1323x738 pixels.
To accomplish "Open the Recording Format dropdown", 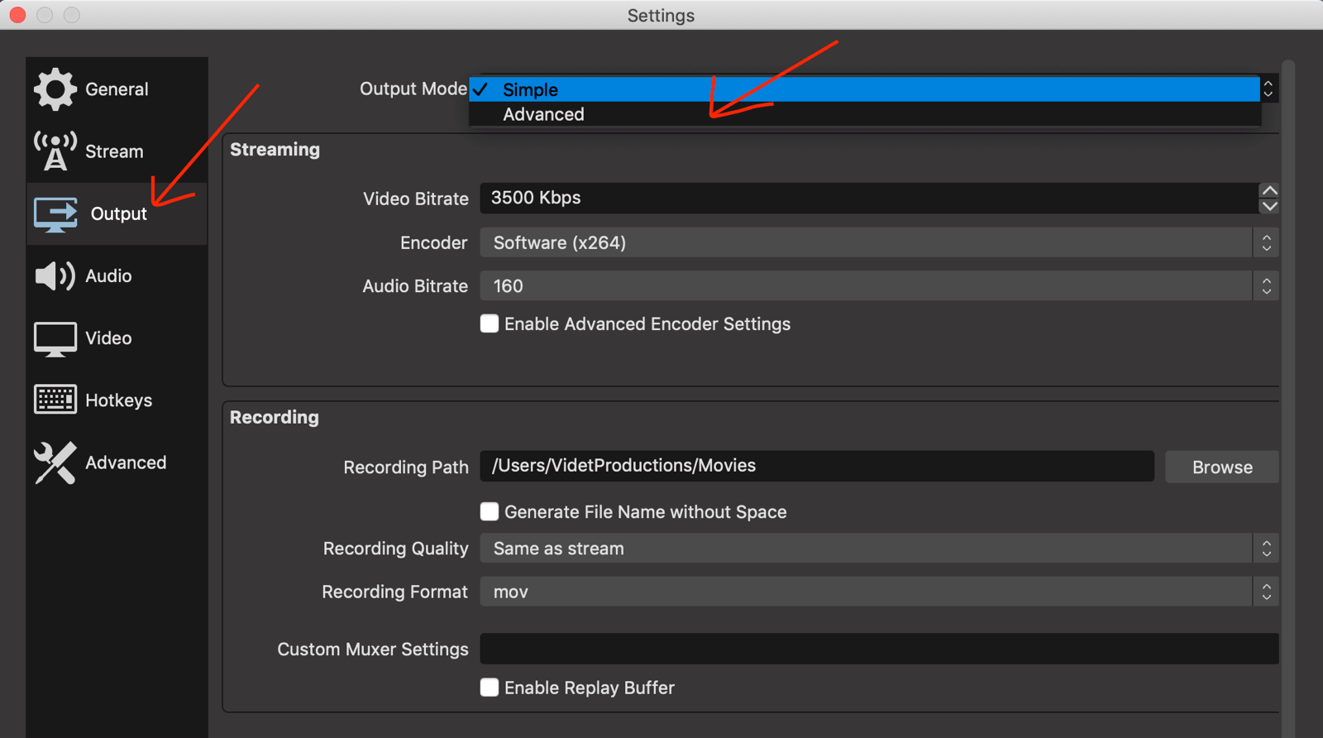I will click(879, 592).
